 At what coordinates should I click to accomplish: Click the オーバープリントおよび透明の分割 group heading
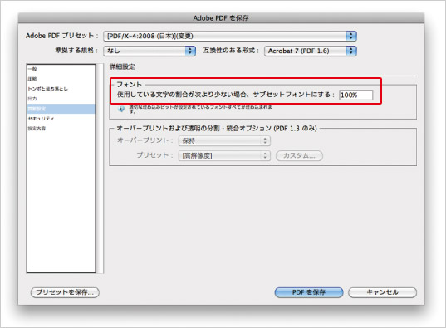[217, 129]
